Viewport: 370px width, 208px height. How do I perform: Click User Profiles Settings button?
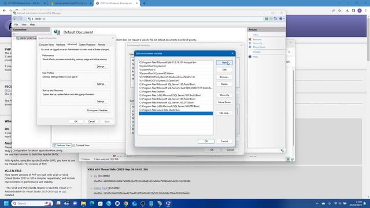[x=101, y=84]
